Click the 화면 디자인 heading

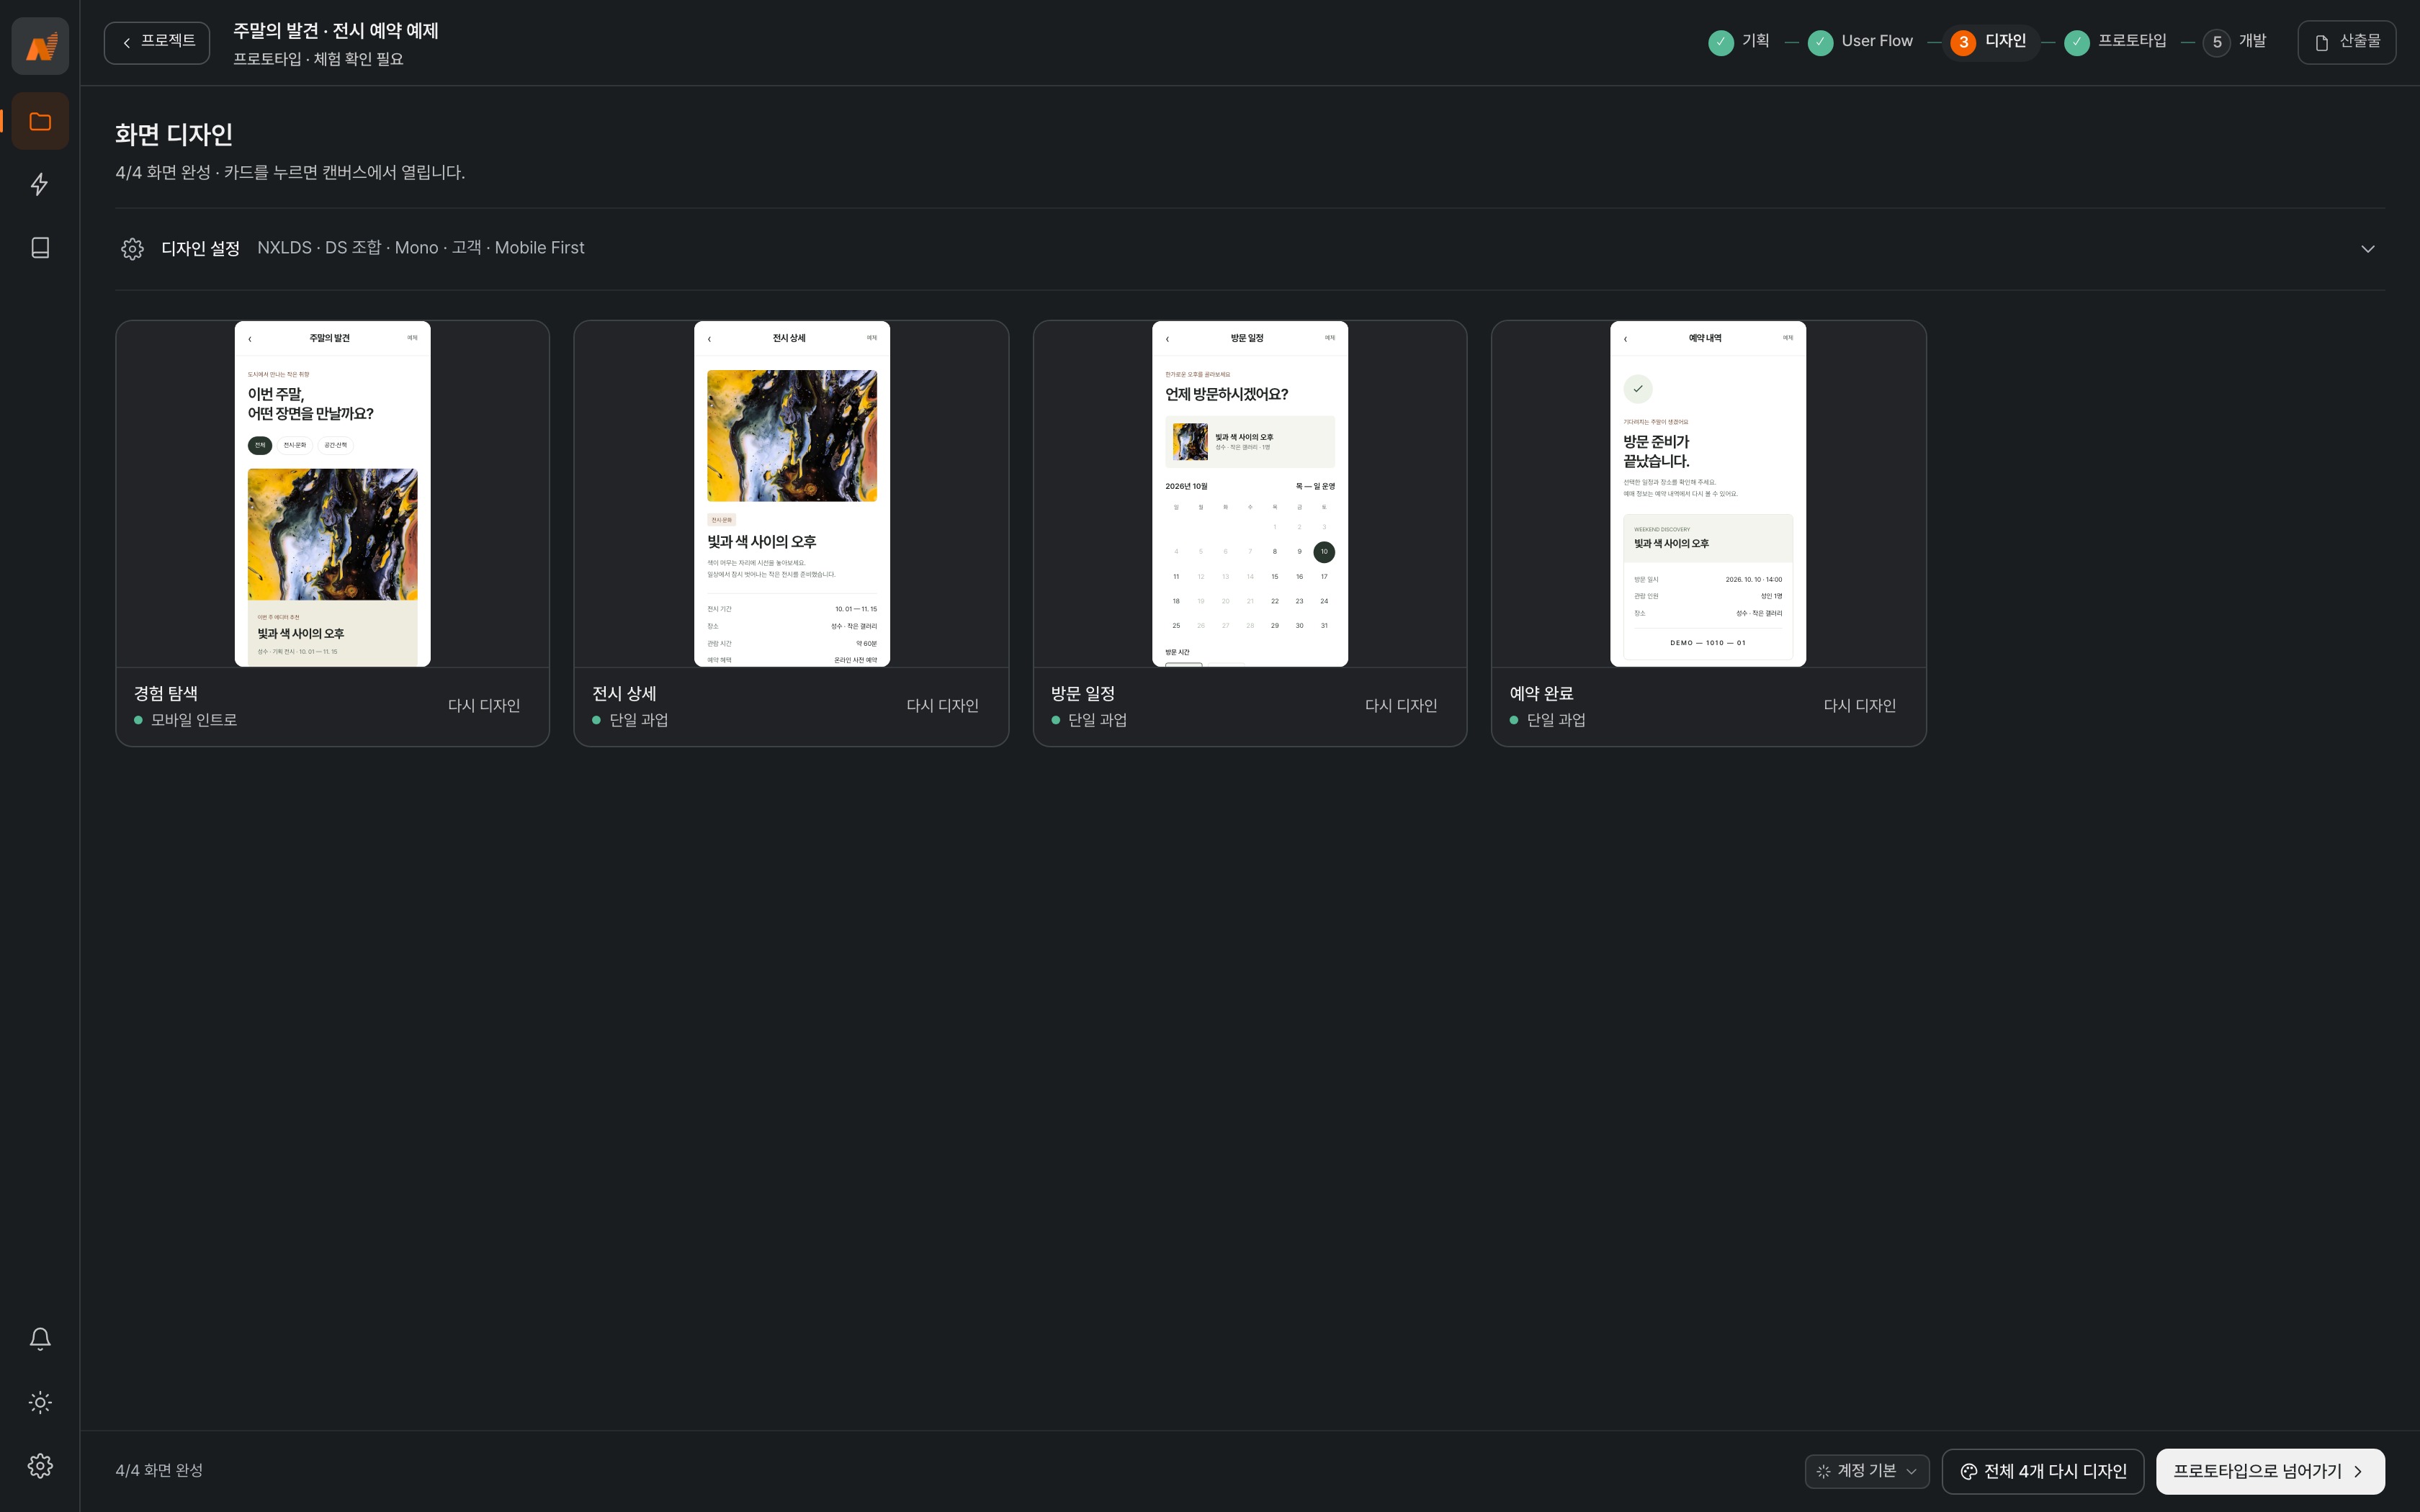[174, 134]
